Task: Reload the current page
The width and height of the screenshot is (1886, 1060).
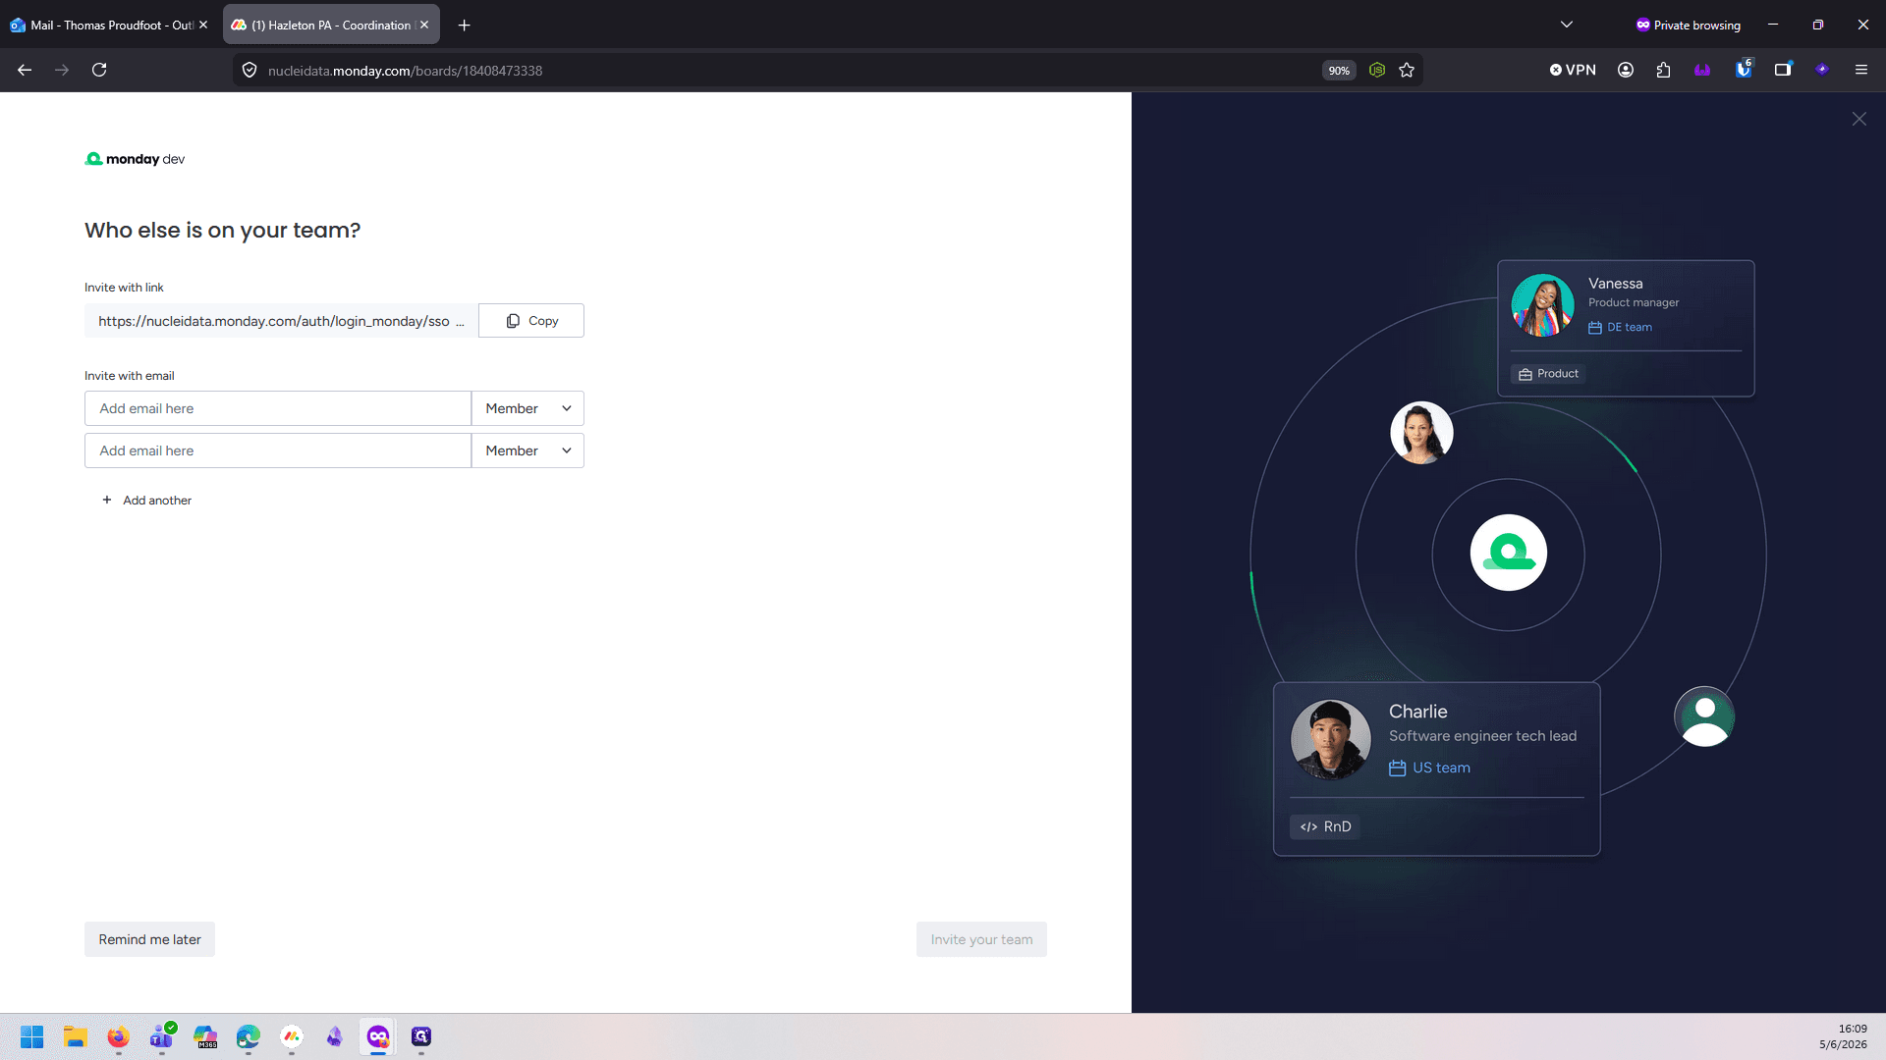Action: [x=99, y=70]
